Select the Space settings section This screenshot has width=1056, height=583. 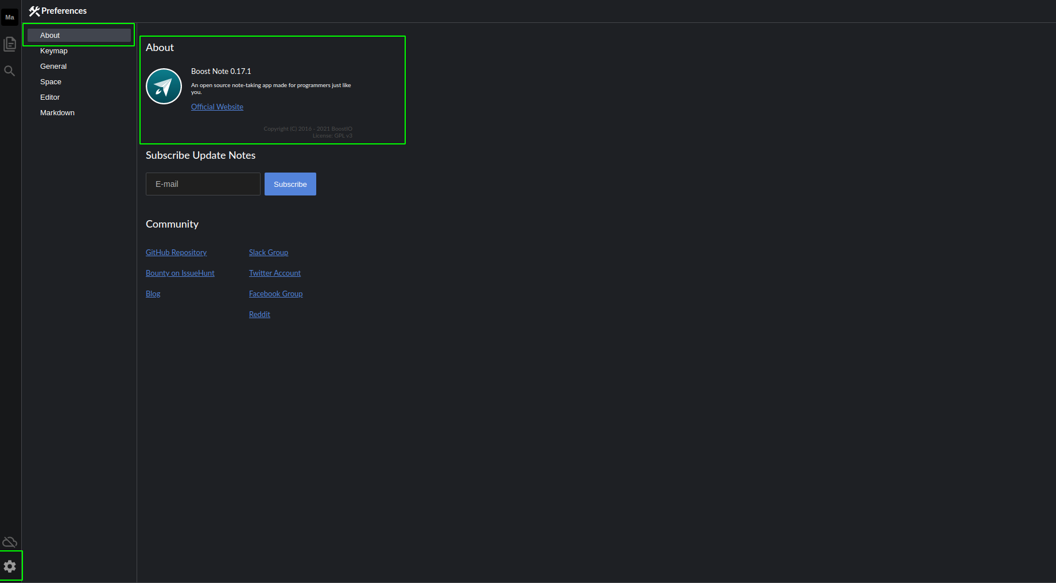point(51,81)
